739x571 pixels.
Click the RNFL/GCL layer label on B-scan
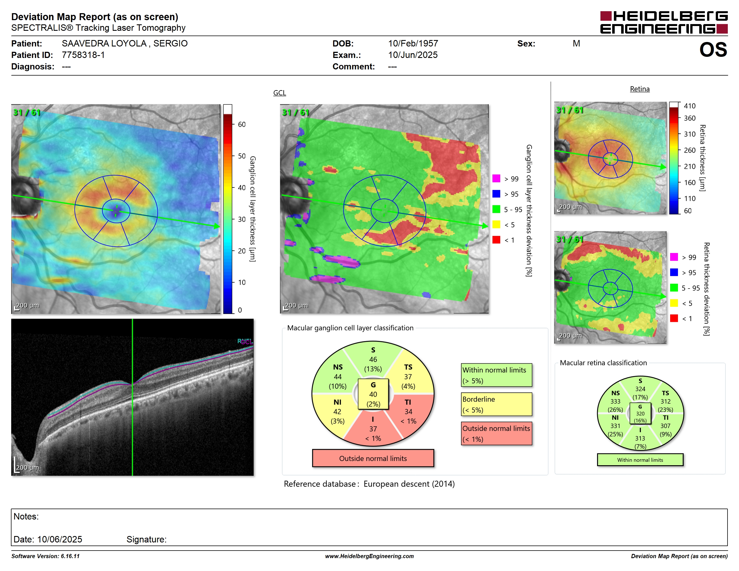point(245,341)
